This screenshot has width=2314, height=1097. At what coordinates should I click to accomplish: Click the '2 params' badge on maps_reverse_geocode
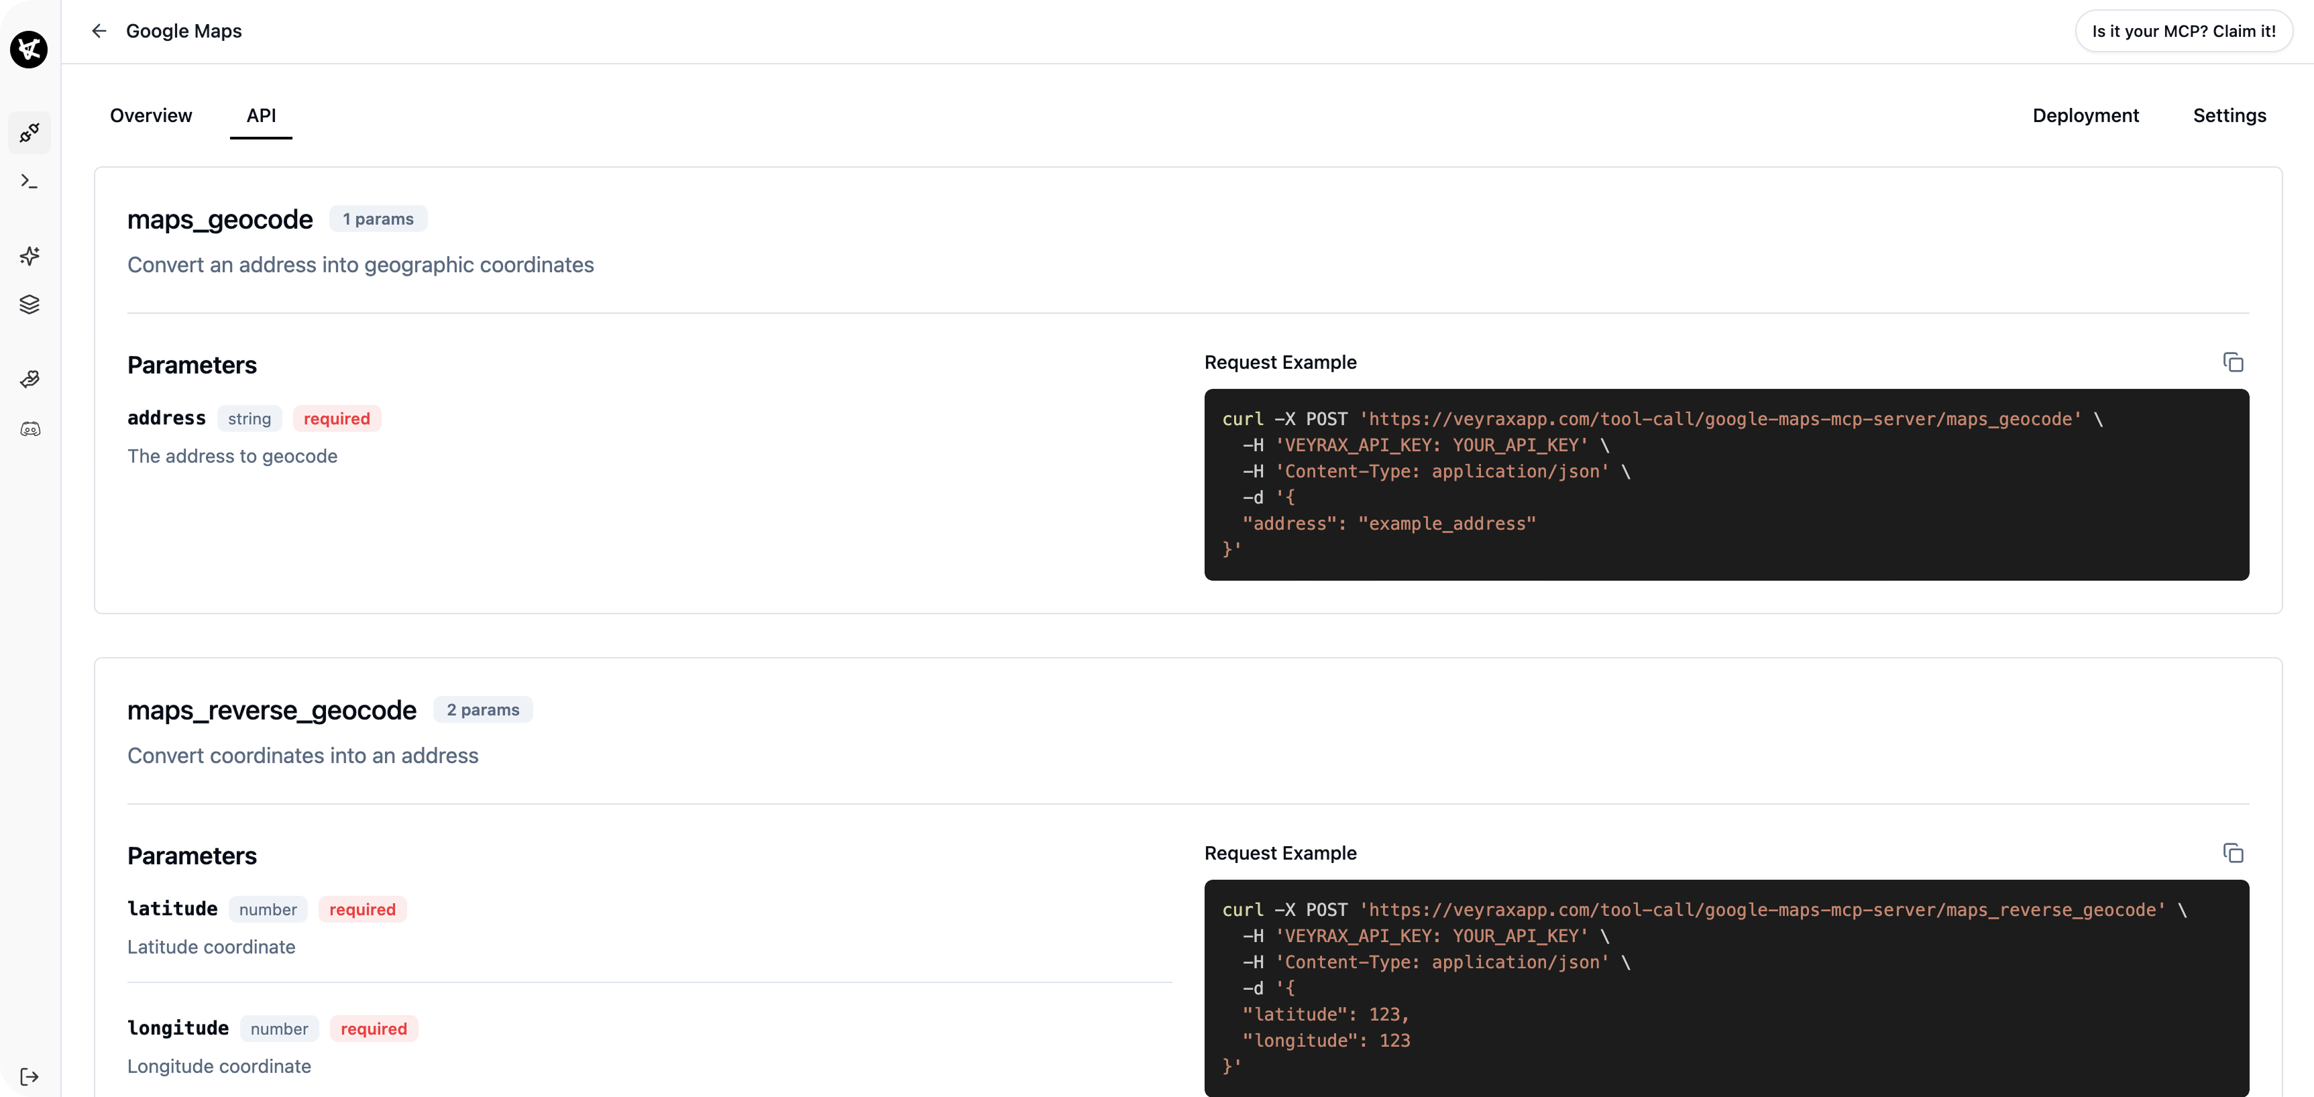pyautogui.click(x=482, y=709)
